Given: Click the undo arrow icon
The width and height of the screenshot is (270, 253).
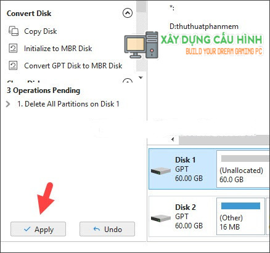Looking at the screenshot, I should coord(97,229).
